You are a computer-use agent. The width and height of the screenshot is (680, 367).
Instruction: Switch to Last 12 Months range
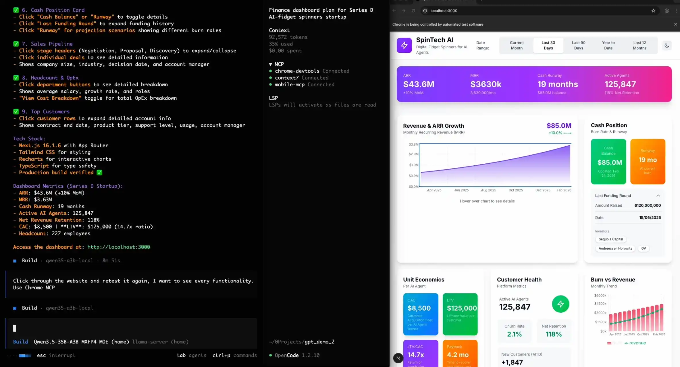639,45
